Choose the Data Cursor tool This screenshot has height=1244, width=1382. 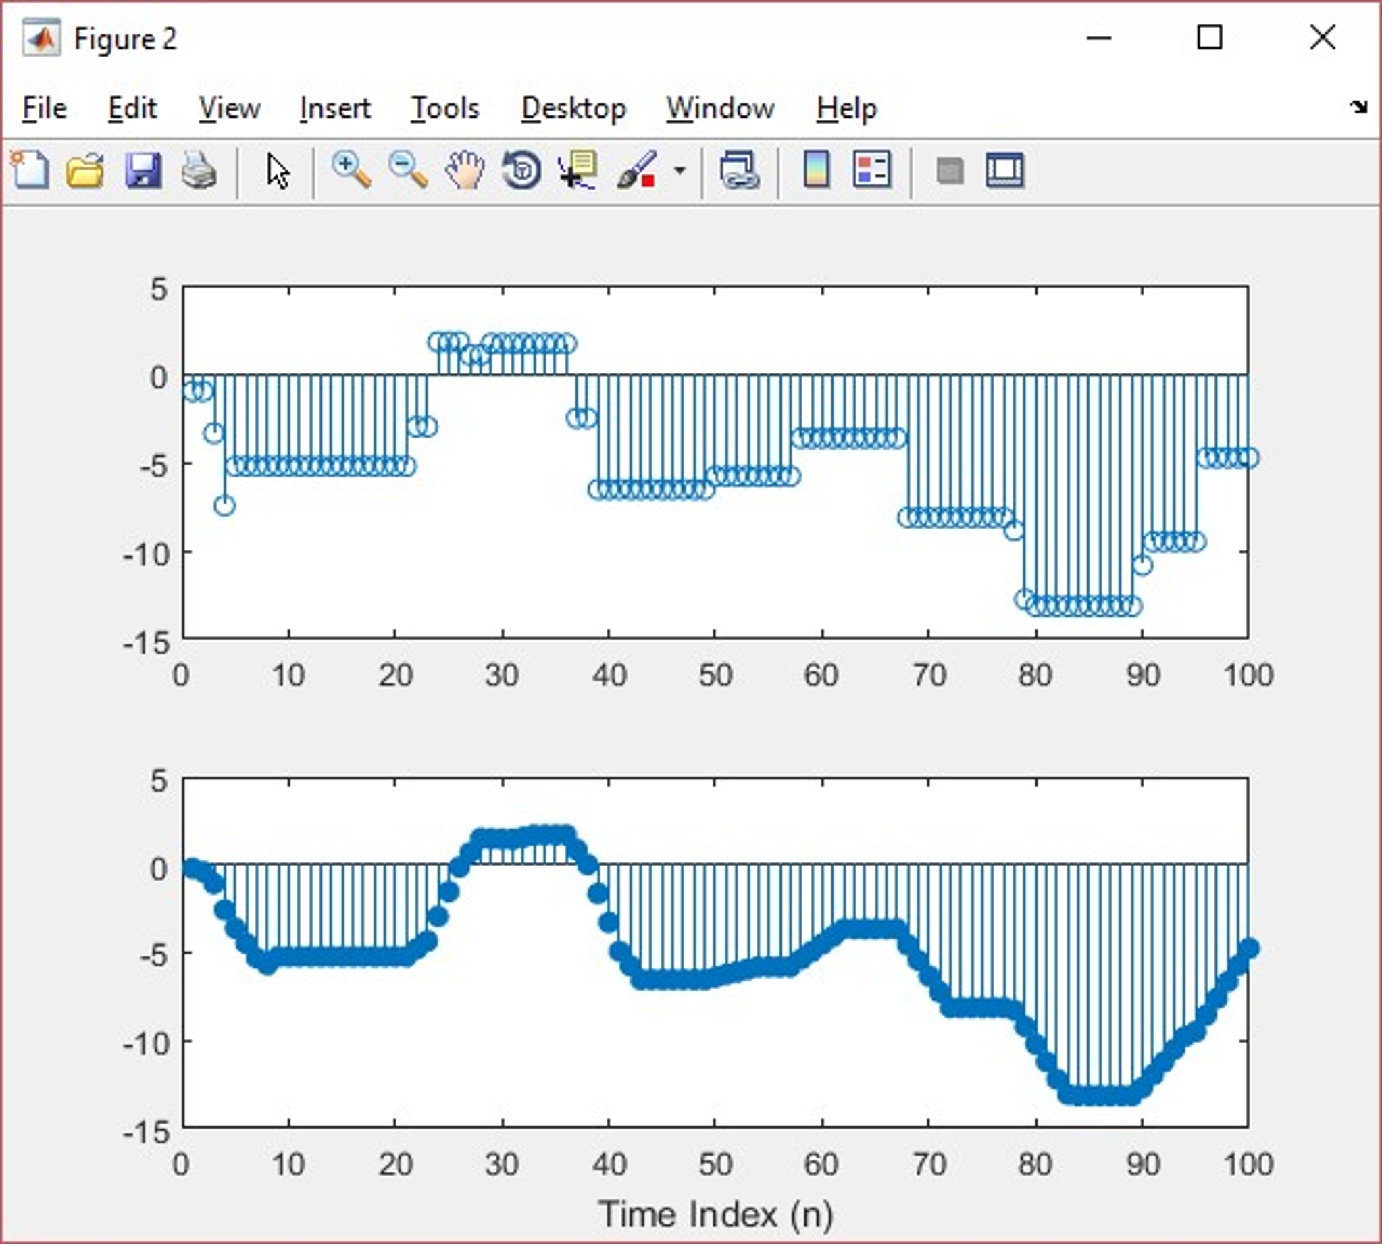coord(578,170)
